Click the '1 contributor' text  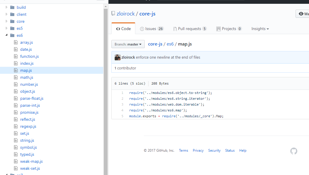125,68
